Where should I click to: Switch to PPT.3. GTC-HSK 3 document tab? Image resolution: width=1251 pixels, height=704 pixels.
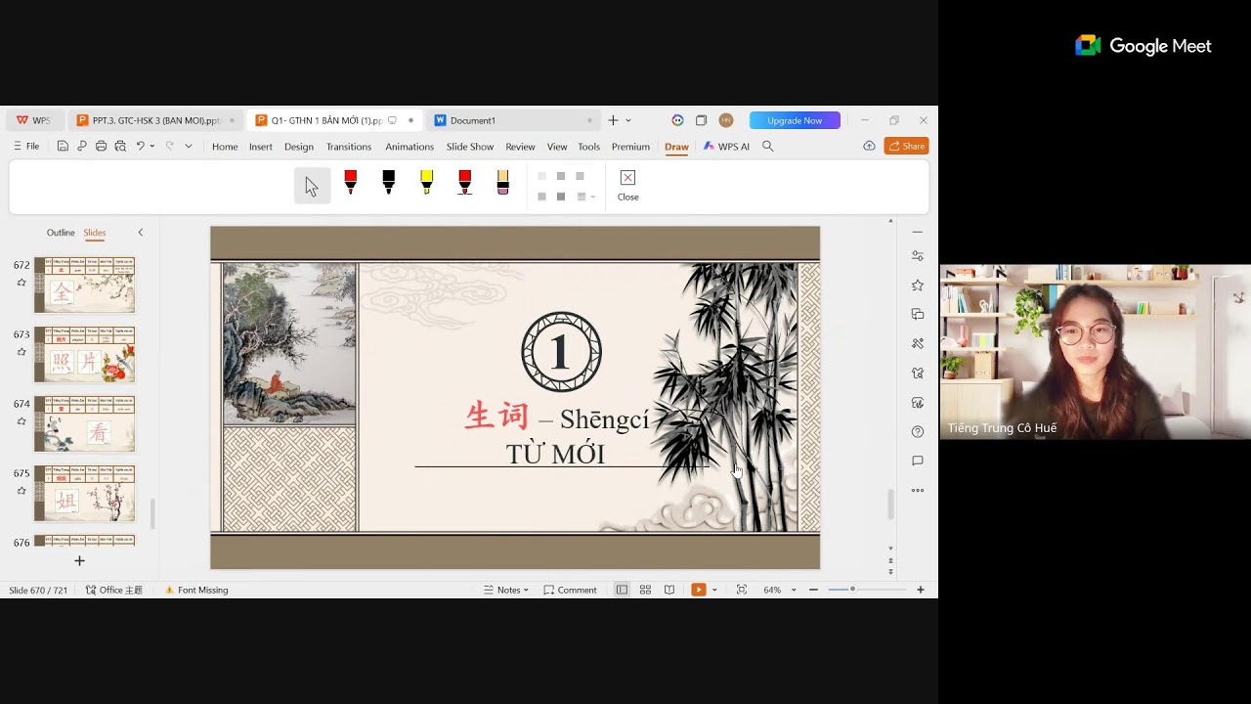pos(155,120)
